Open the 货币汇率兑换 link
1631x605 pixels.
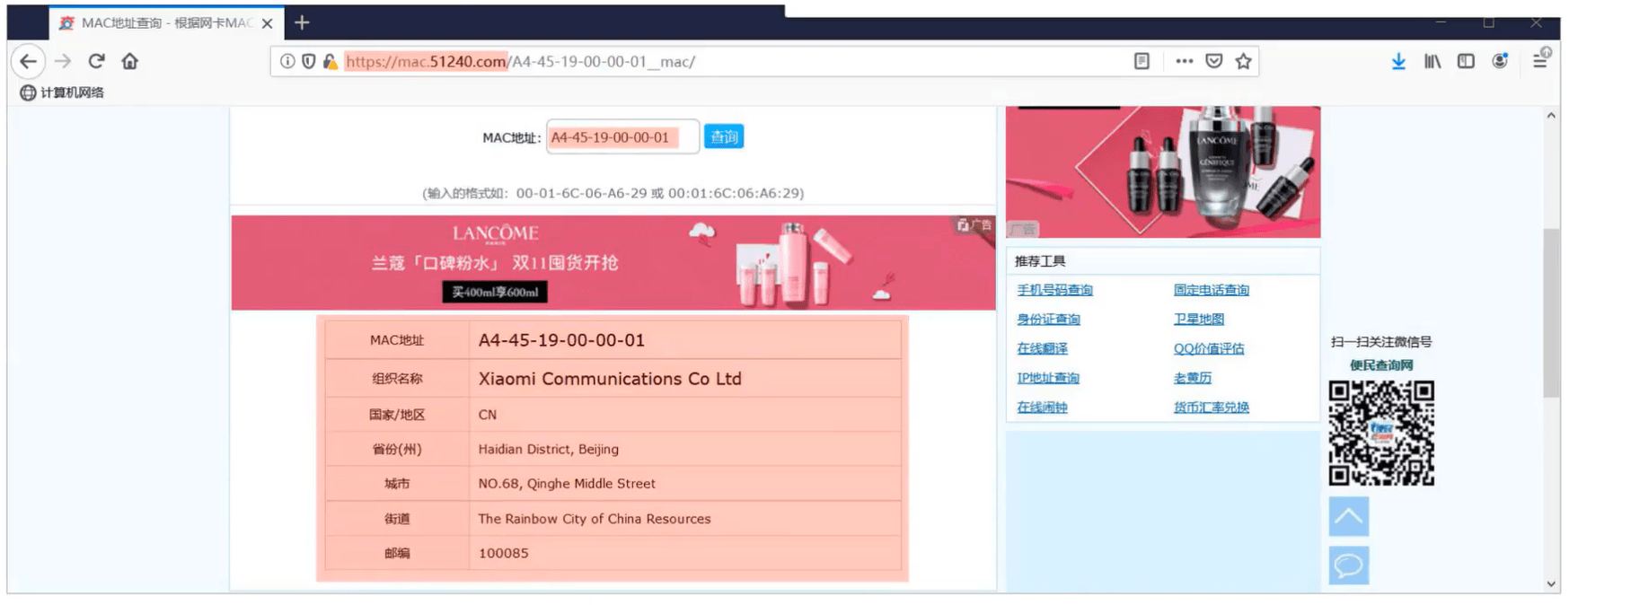click(1212, 408)
